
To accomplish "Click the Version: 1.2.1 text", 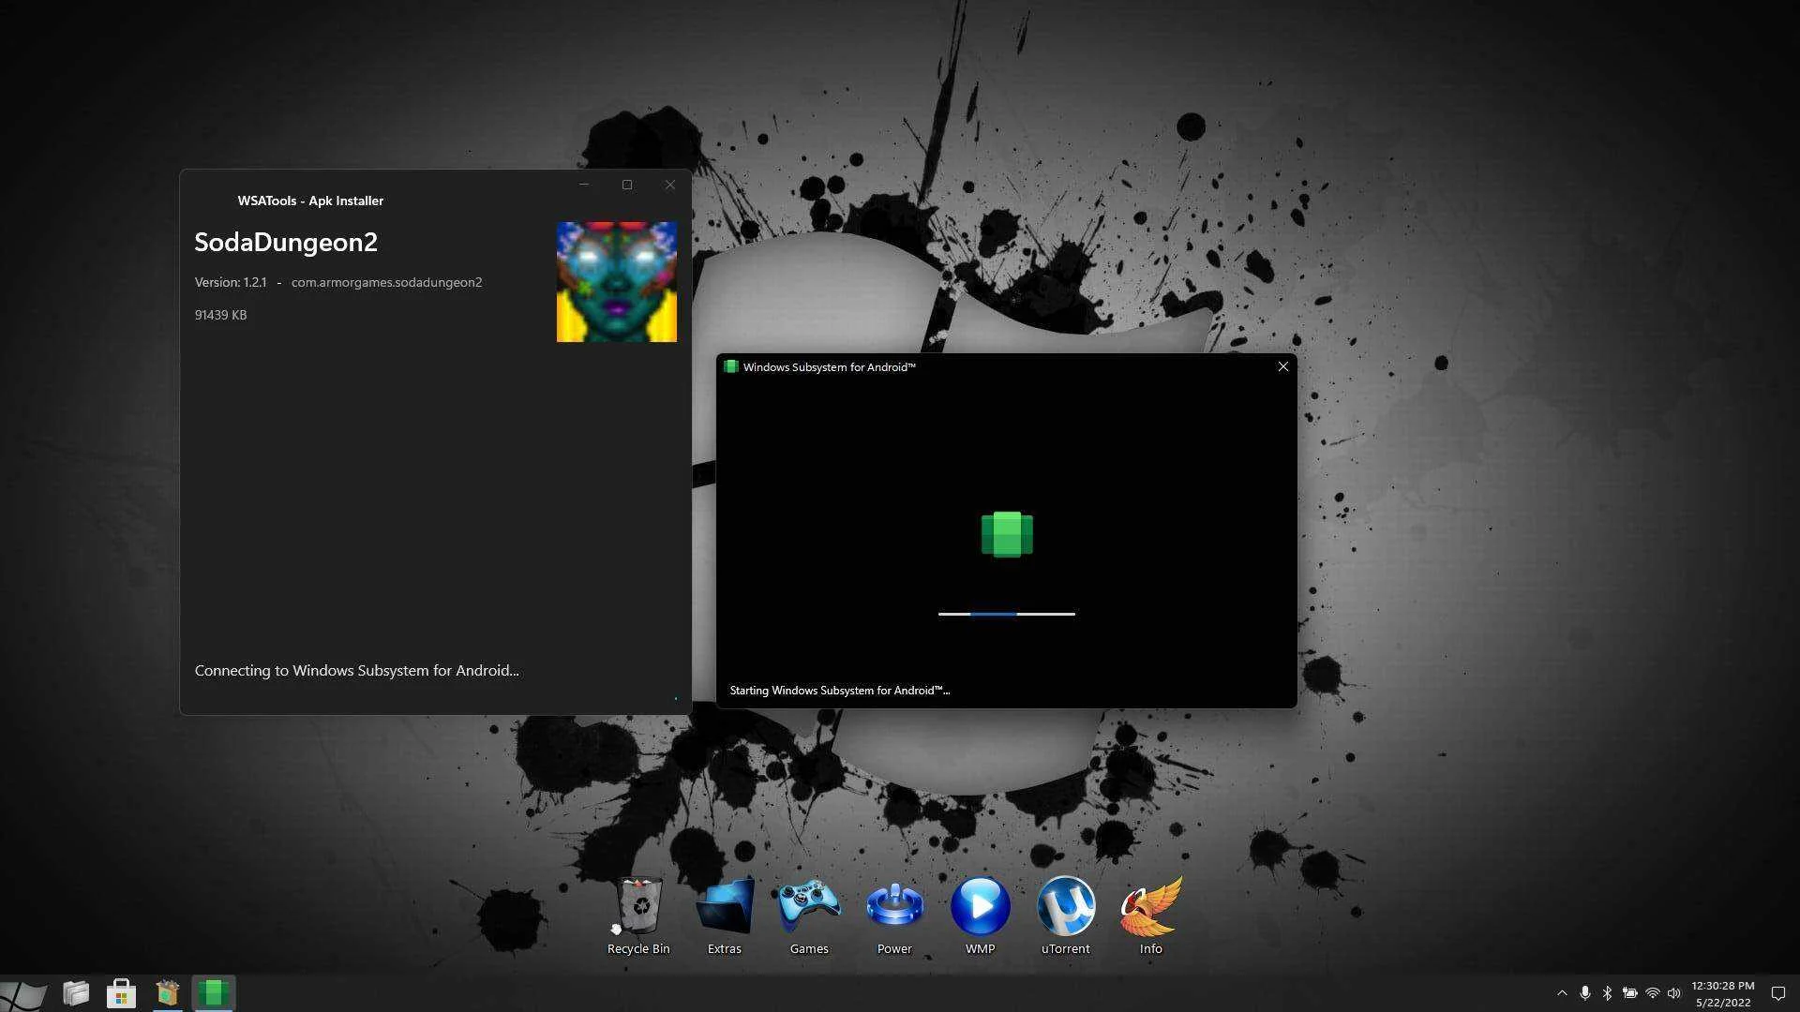I will coord(231,282).
